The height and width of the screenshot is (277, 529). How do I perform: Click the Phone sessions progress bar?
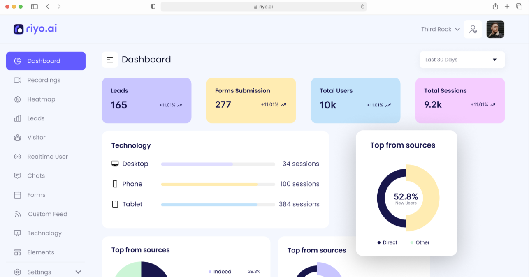[x=218, y=184]
